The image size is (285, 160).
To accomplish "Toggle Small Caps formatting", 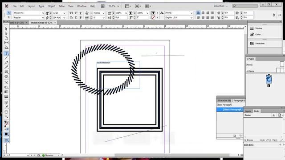I will [x=71, y=18].
